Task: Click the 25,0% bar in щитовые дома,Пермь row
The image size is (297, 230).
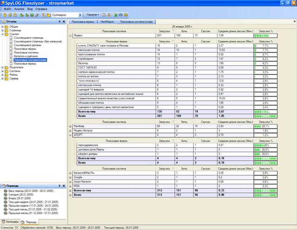Action: point(265,150)
